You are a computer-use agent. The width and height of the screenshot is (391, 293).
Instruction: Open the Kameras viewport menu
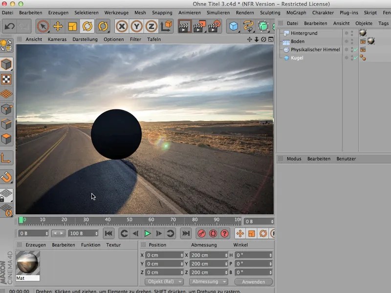[x=57, y=39]
